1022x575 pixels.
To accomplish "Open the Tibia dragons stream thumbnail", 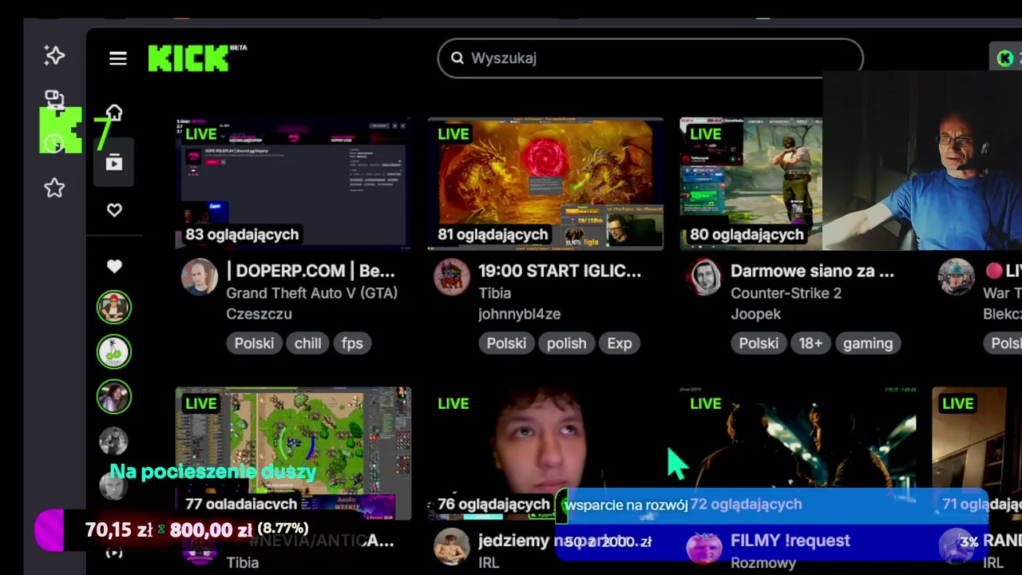I will coord(545,184).
